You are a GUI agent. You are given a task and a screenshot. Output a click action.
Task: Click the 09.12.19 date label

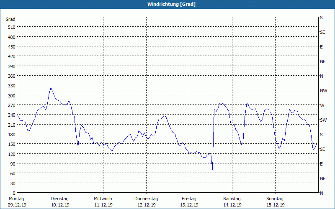[17, 205]
